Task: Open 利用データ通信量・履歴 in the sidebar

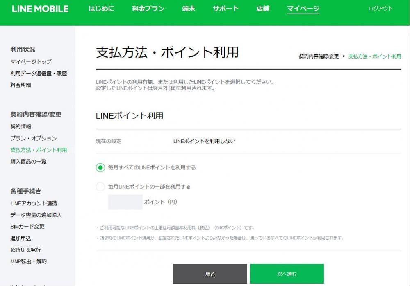Action: 39,73
